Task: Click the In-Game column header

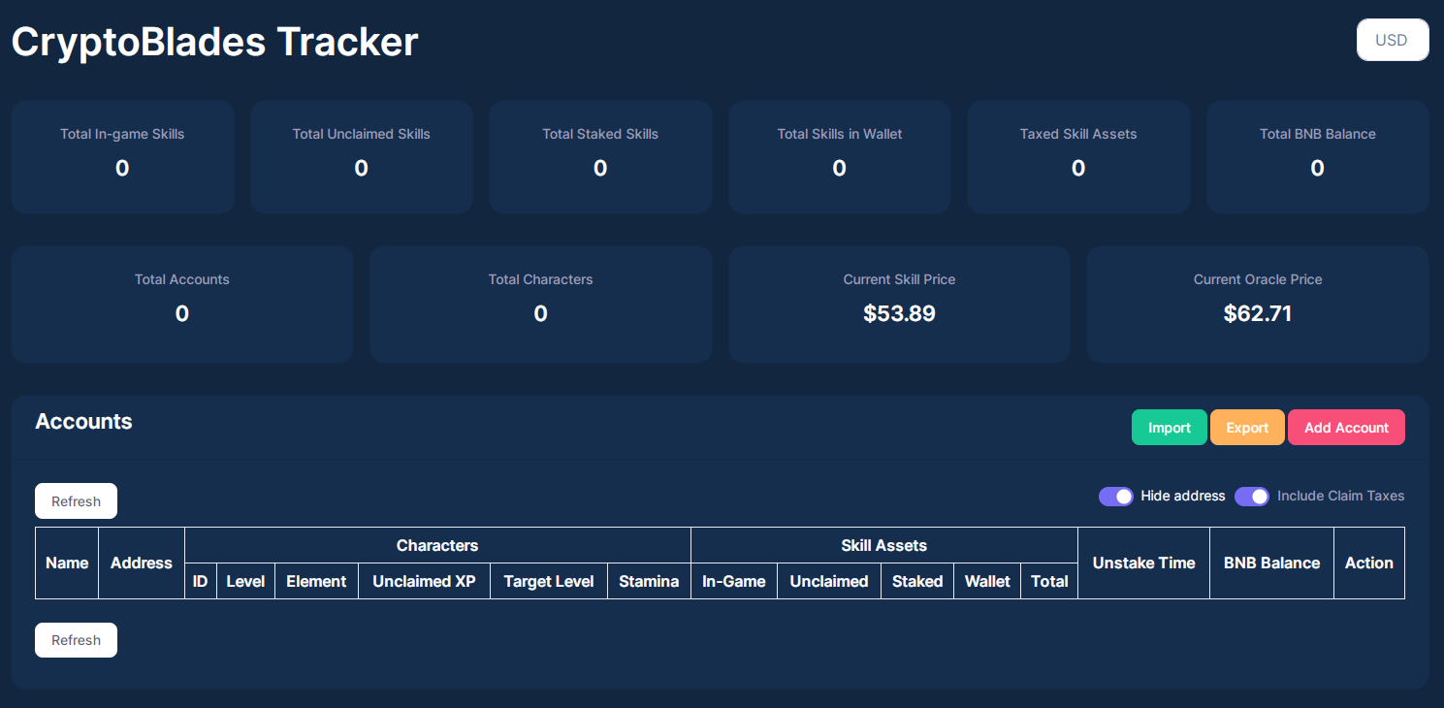Action: tap(734, 581)
